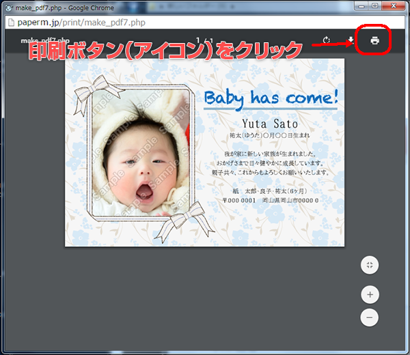Rotate the PDF using the rotate icon

327,40
